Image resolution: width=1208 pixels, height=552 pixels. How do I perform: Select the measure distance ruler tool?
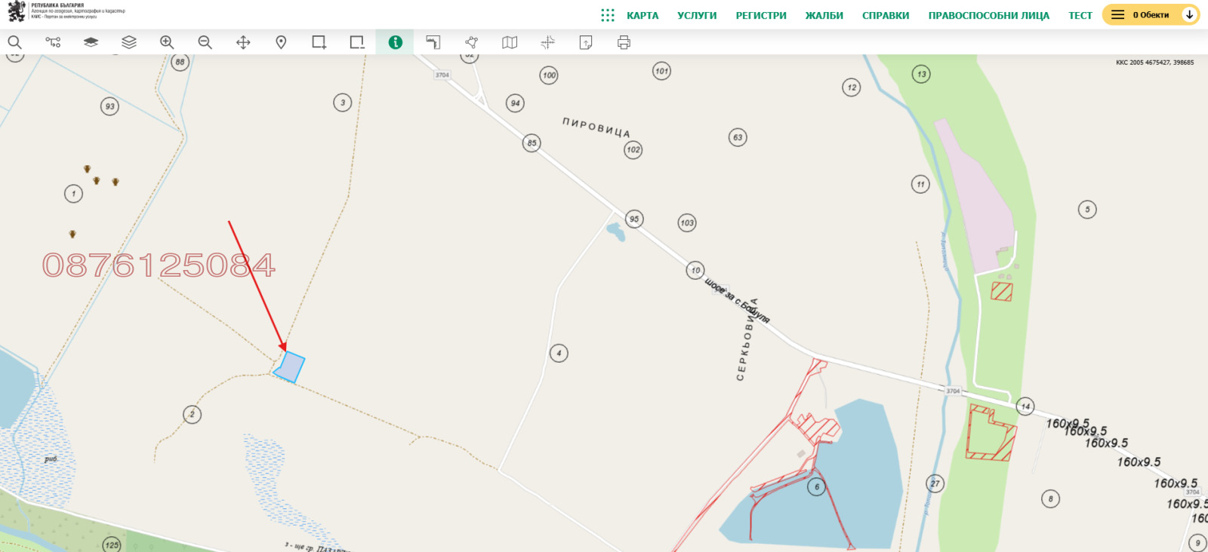[433, 42]
